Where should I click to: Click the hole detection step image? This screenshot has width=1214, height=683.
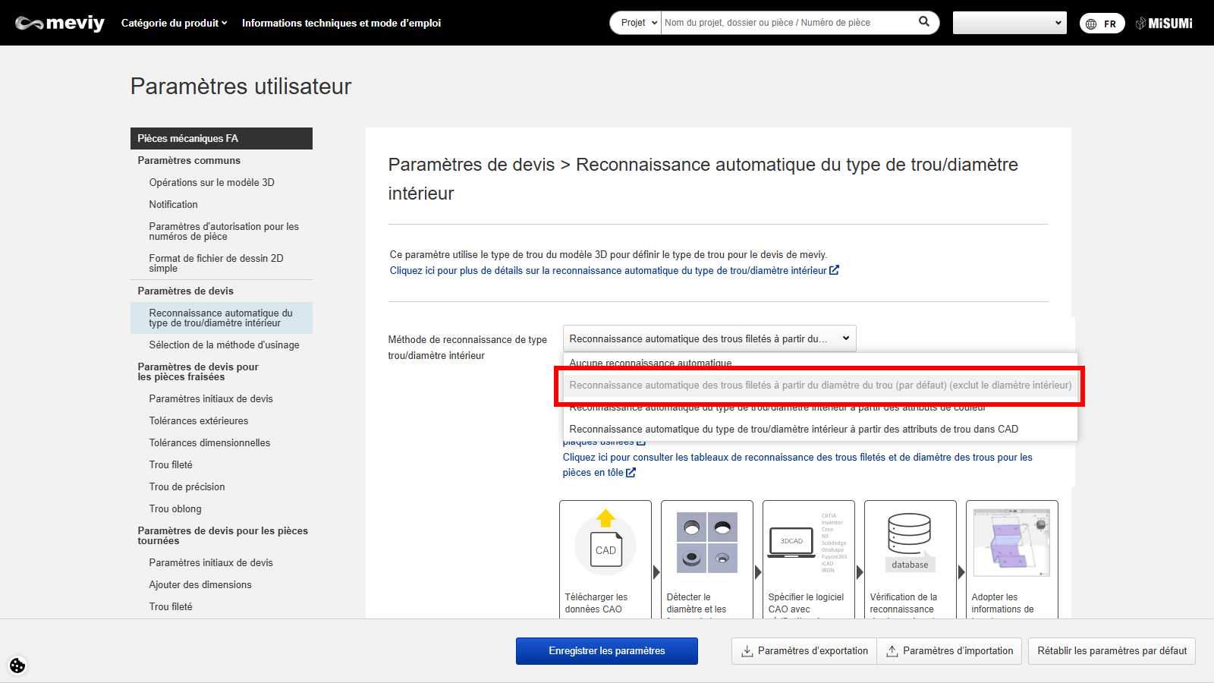click(706, 542)
